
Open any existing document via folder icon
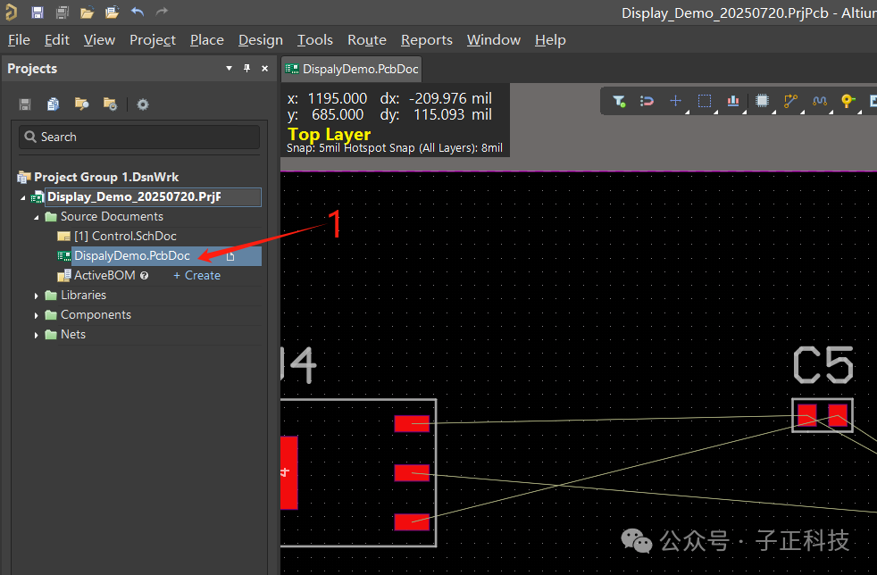[x=87, y=12]
